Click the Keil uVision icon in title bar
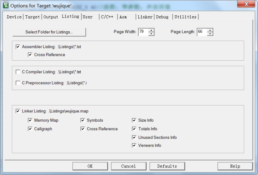Screen dimensions: 258x175 coord(6,6)
